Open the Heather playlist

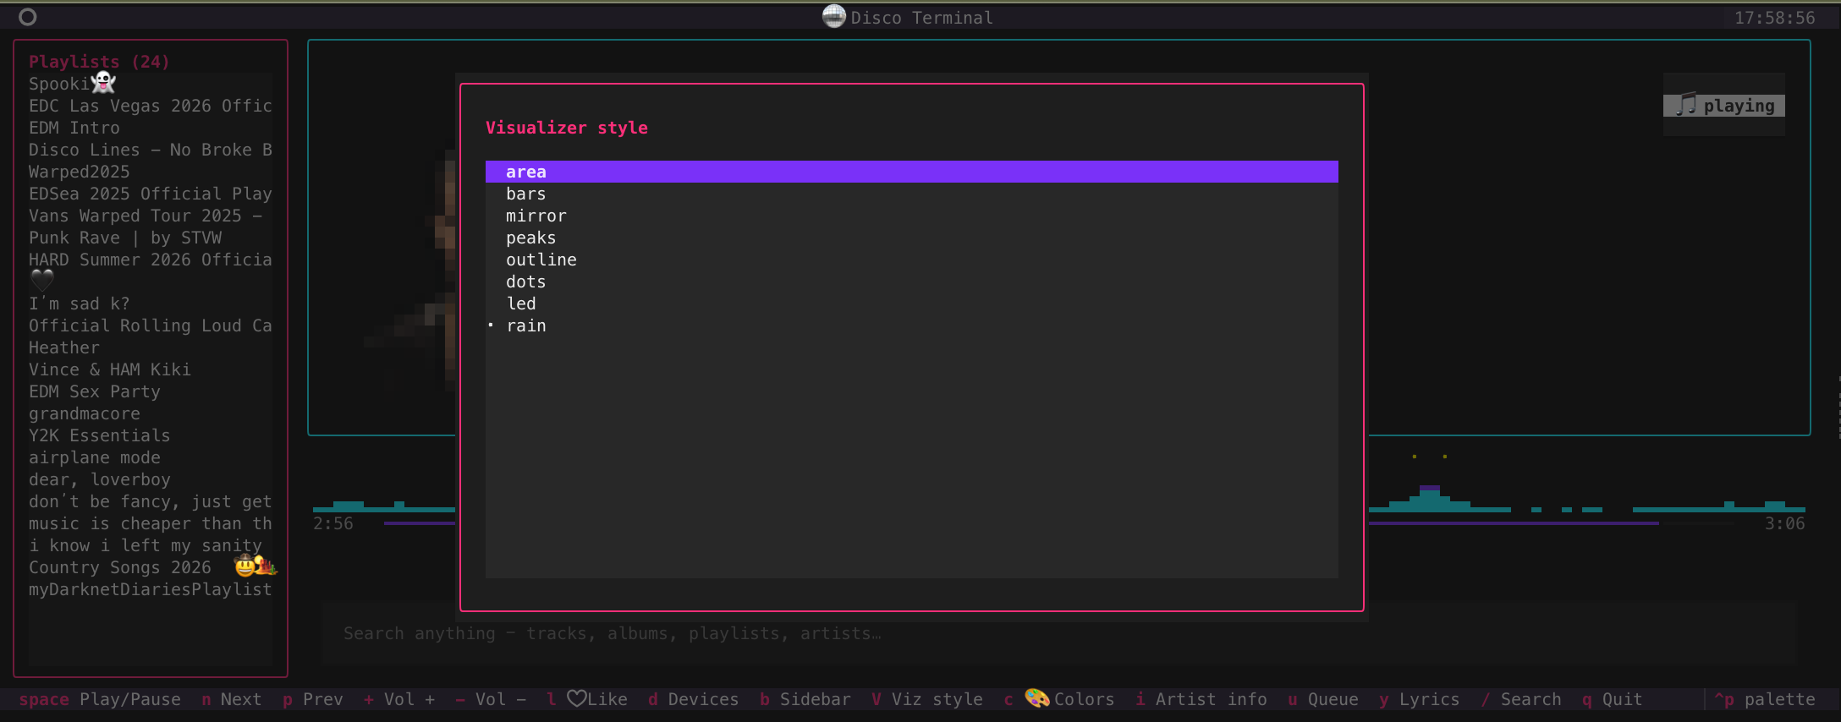(151, 347)
